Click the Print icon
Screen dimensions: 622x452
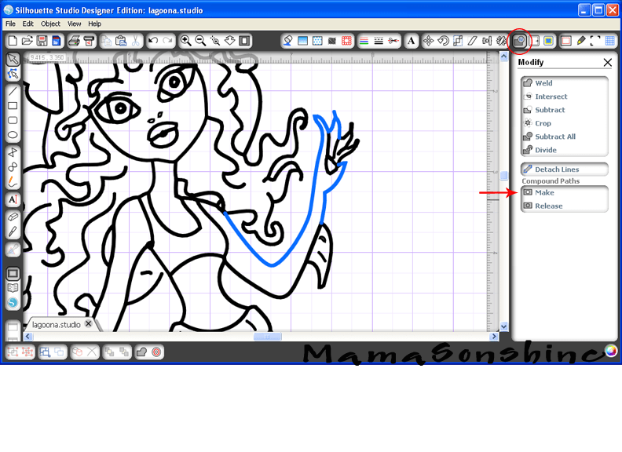click(x=74, y=41)
